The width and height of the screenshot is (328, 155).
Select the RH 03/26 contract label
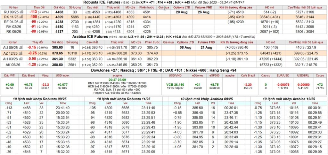coord(11,27)
